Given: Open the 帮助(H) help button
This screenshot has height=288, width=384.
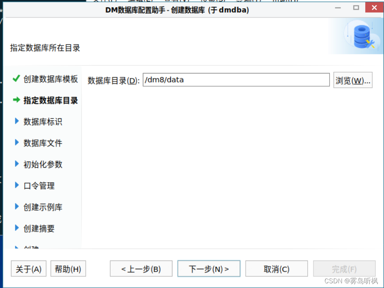Looking at the screenshot, I should (68, 269).
